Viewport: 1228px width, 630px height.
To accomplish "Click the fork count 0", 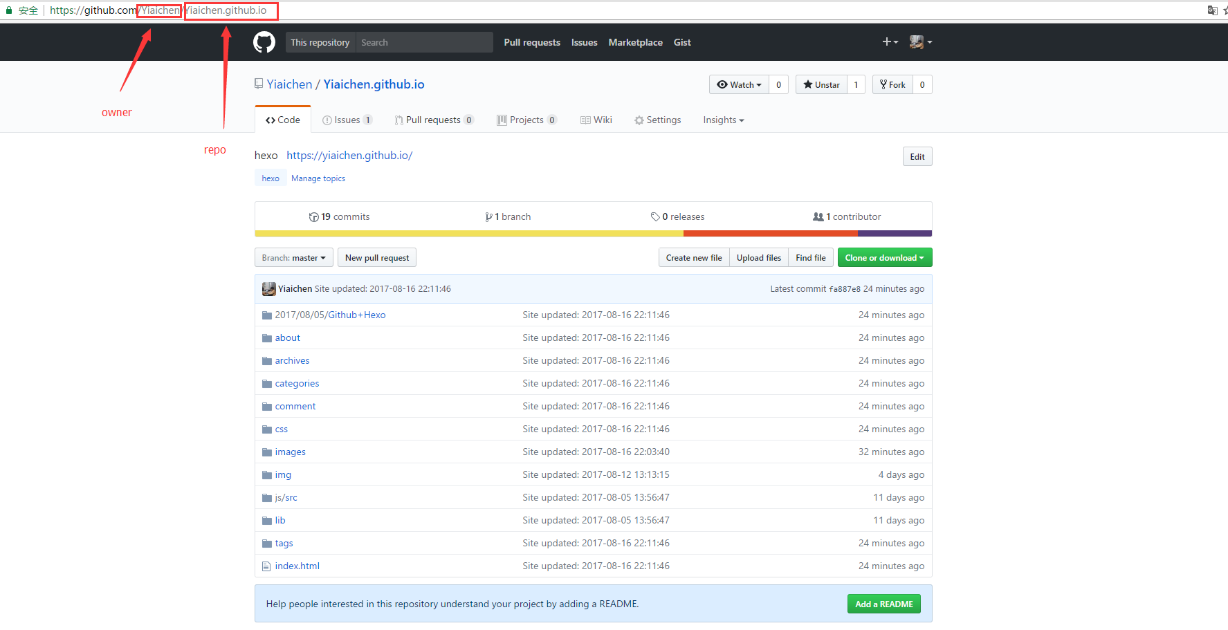I will click(922, 84).
